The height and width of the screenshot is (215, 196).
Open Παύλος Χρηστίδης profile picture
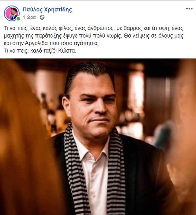coord(12,13)
